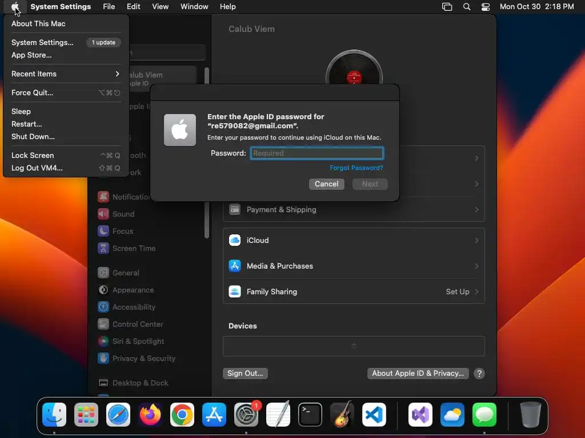Viewport: 585px width, 438px height.
Task: Open Visual Studio Code from the Dock
Action: 374,415
